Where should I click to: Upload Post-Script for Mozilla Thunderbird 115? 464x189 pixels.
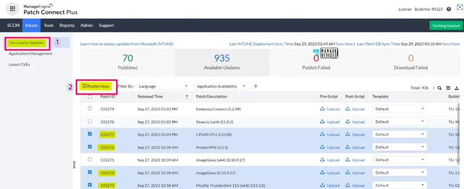point(355,185)
